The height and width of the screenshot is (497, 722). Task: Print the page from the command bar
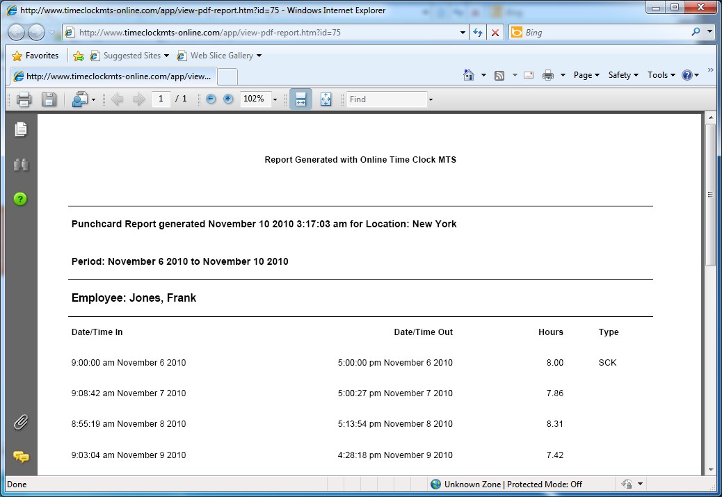click(x=548, y=75)
